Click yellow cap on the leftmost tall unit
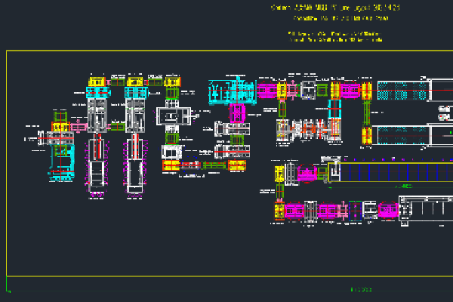The width and height of the screenshot is (453, 302). tap(96, 81)
